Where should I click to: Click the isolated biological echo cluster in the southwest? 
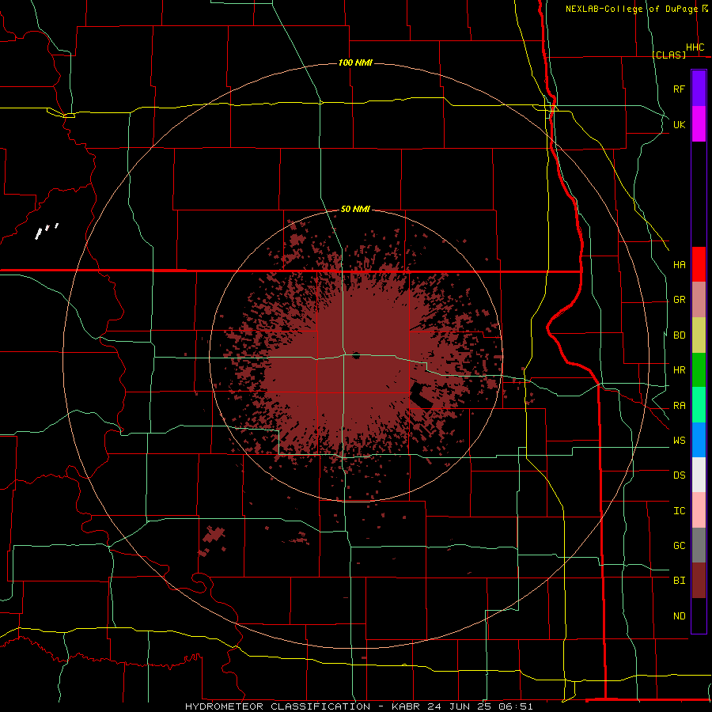212,540
